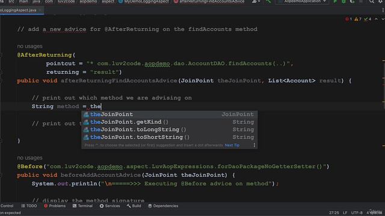Open IDE settings gear icon
The width and height of the screenshot is (385, 216).
(381, 1)
